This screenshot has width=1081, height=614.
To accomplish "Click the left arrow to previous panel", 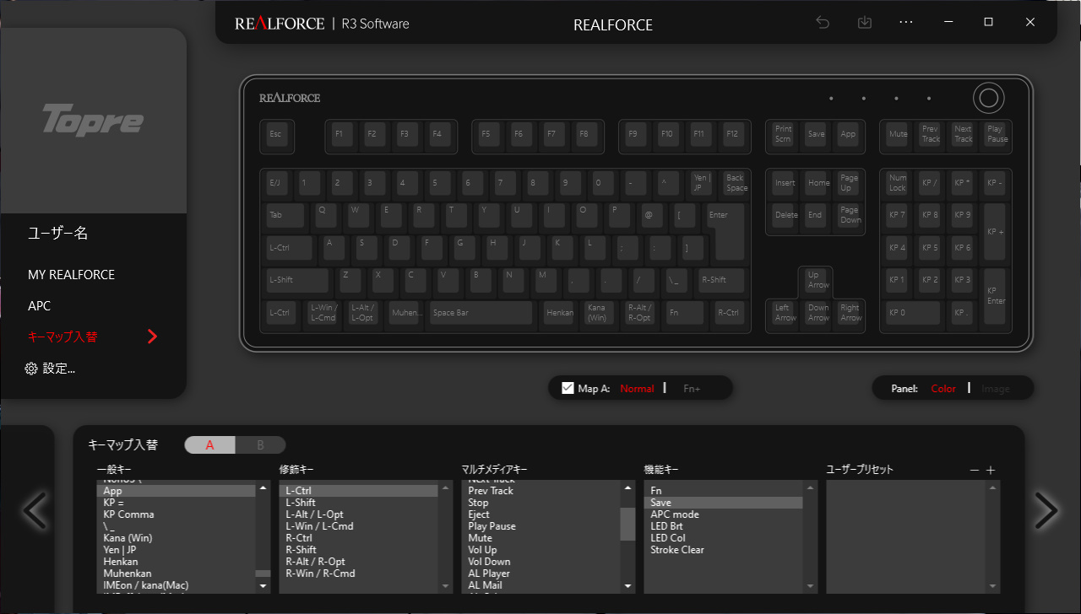I will click(x=34, y=509).
